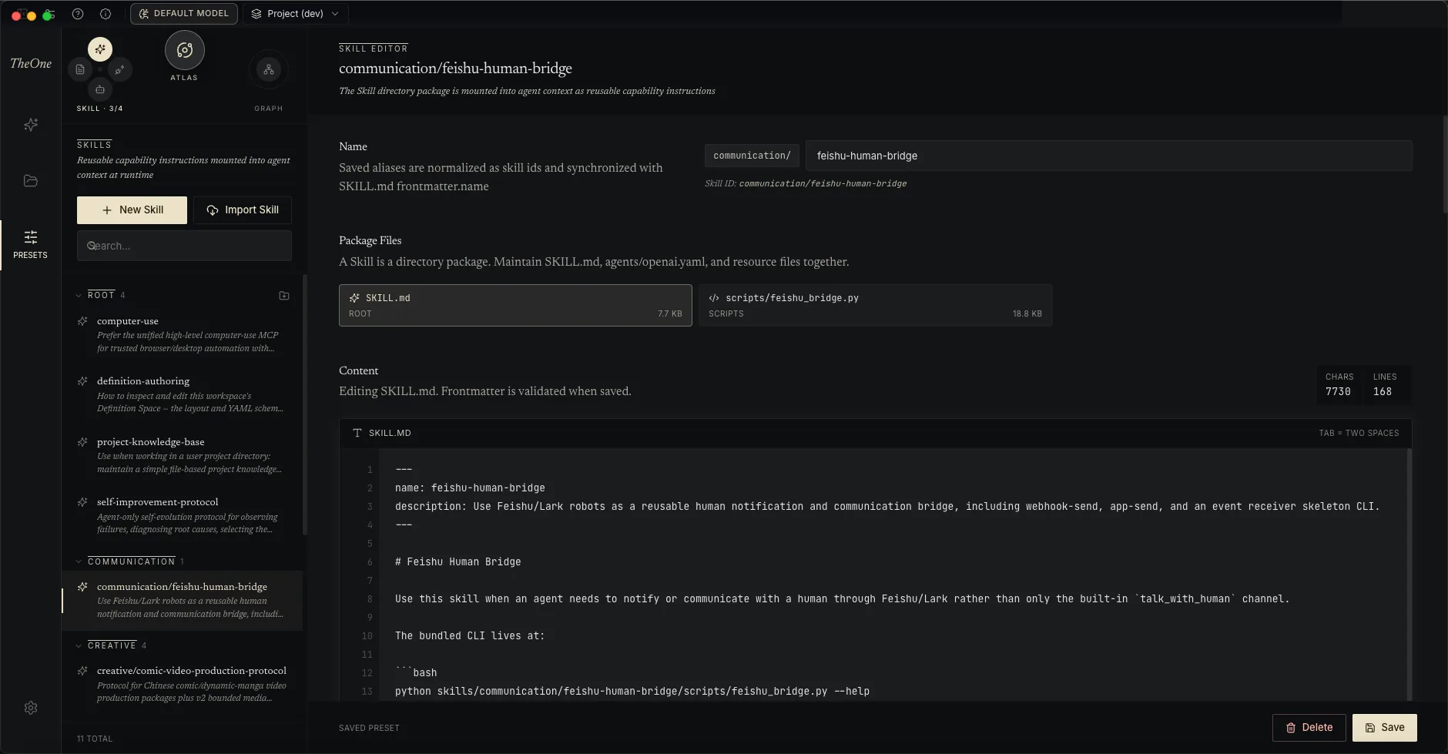1448x754 pixels.
Task: Select communication/feishu-human-bridge skill in list
Action: [183, 600]
